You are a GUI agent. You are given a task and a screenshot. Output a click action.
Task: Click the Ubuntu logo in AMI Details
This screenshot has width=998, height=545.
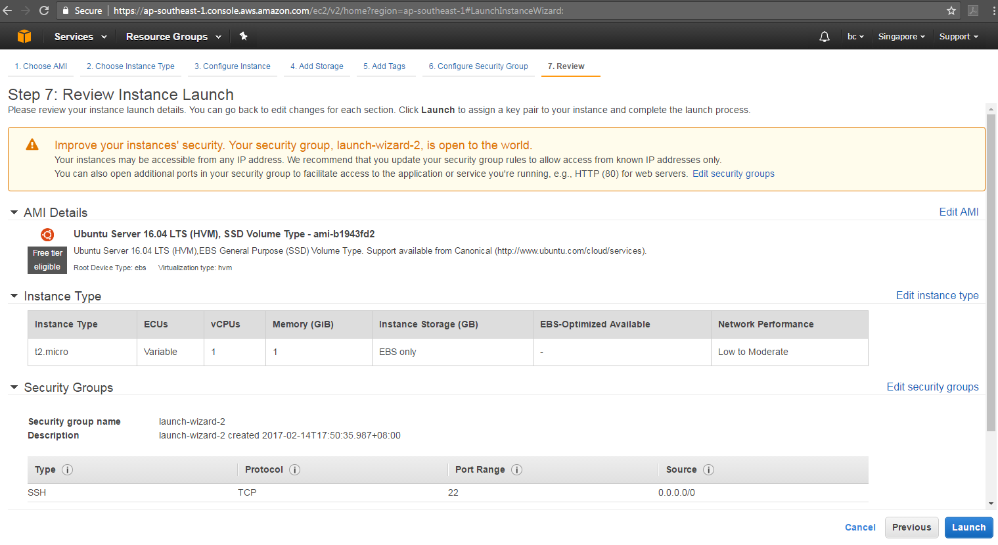(47, 234)
